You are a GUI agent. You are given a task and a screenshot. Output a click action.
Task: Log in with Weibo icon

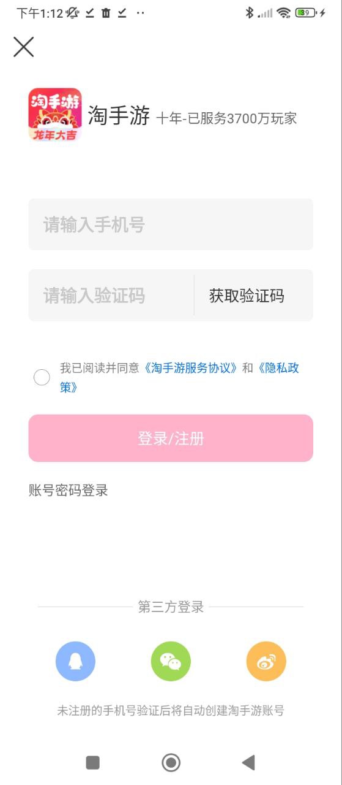pyautogui.click(x=266, y=661)
